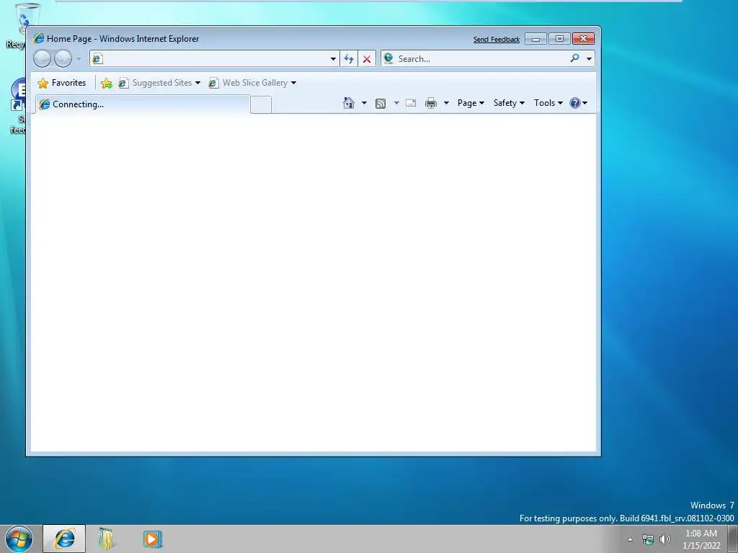Click the Home page icon
The height and width of the screenshot is (553, 738).
pyautogui.click(x=349, y=103)
